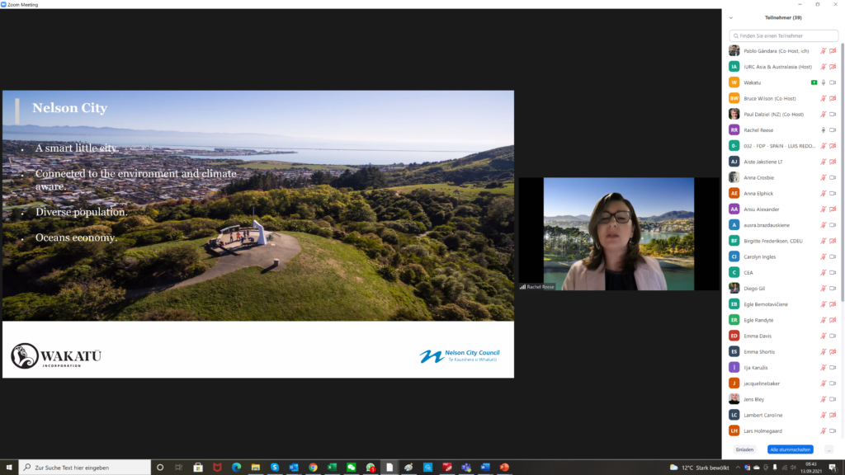Viewport: 845px width, 475px height.
Task: Click Bruce Wilson's orange BW avatar
Action: tap(734, 98)
